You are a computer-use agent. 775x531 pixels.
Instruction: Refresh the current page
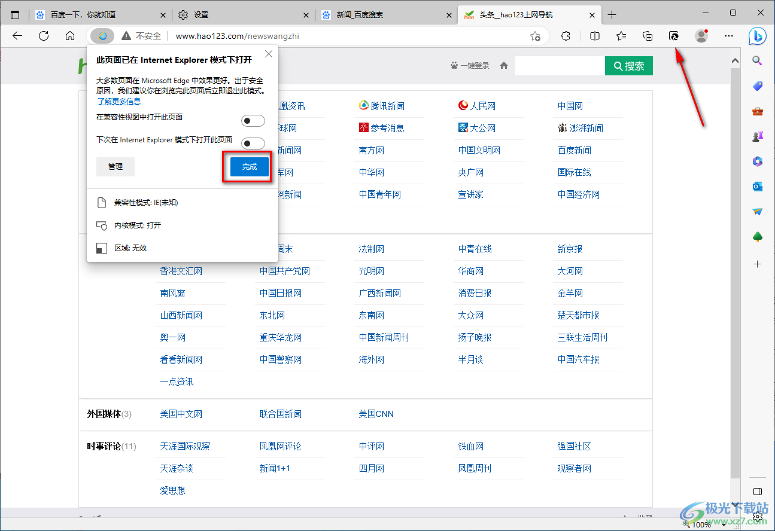click(44, 36)
